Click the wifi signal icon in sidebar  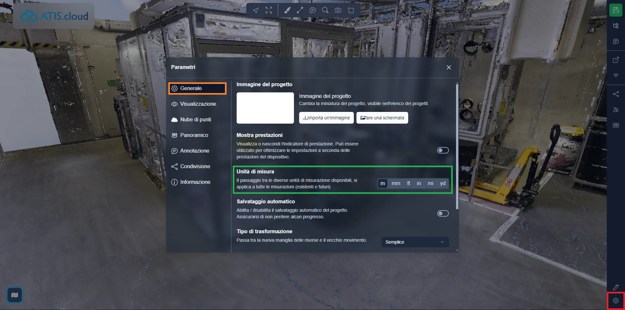coord(616,75)
